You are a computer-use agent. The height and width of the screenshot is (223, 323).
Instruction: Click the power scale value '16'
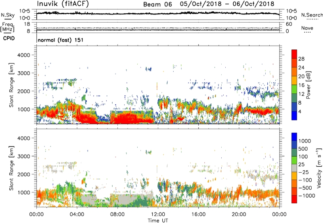pos(301,85)
